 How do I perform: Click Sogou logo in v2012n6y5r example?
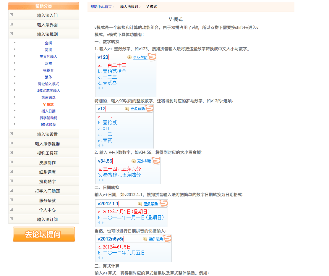click(x=167, y=239)
